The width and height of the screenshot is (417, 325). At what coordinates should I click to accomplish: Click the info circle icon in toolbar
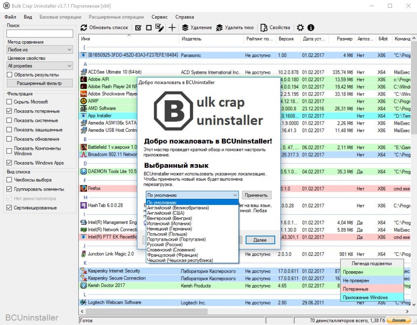coord(311,28)
